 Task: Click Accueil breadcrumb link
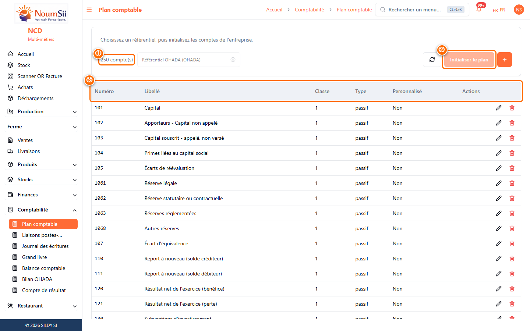click(274, 10)
